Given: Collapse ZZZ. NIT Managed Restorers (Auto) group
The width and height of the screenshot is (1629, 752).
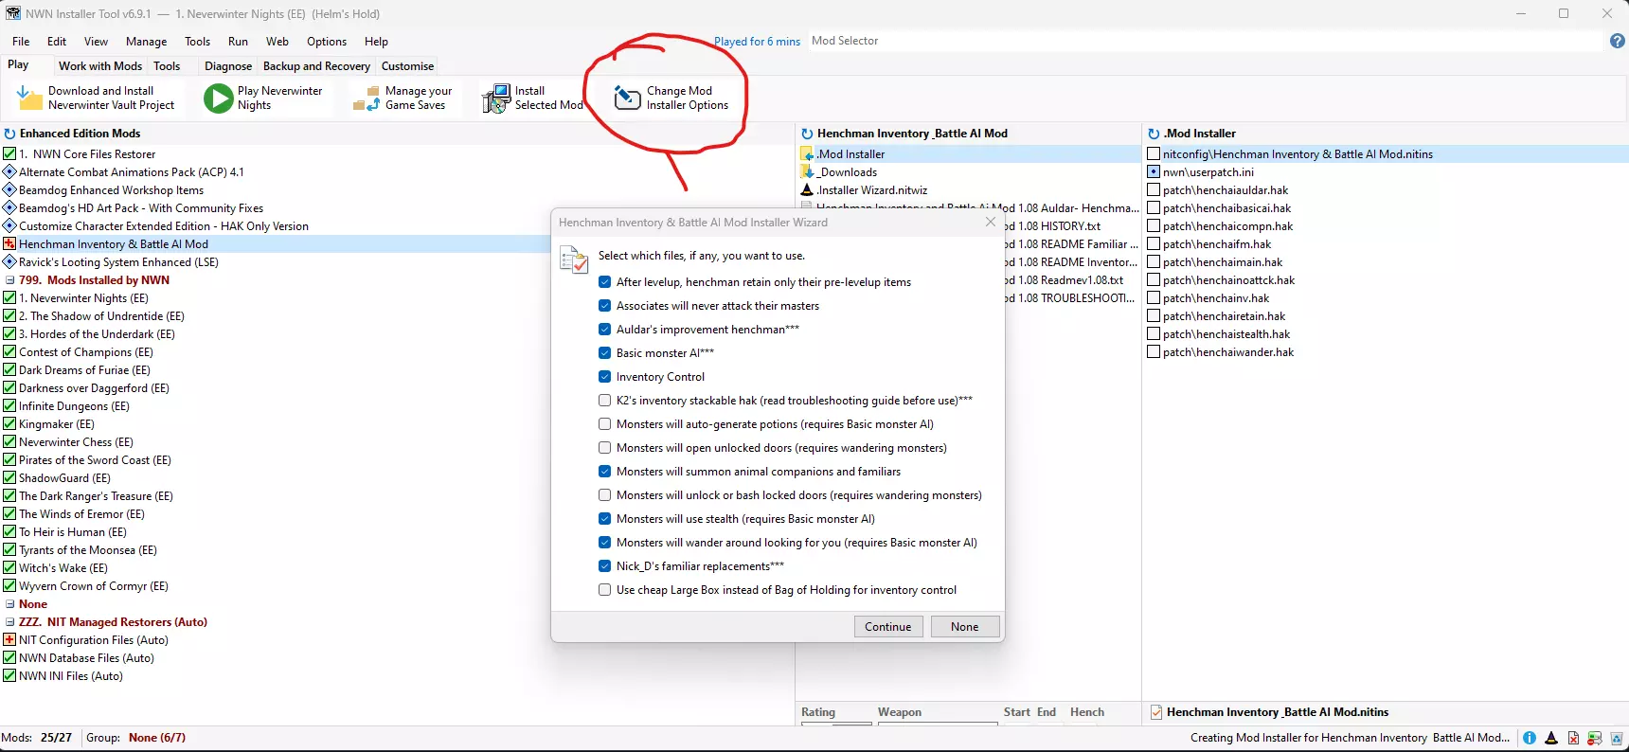Looking at the screenshot, I should point(9,622).
